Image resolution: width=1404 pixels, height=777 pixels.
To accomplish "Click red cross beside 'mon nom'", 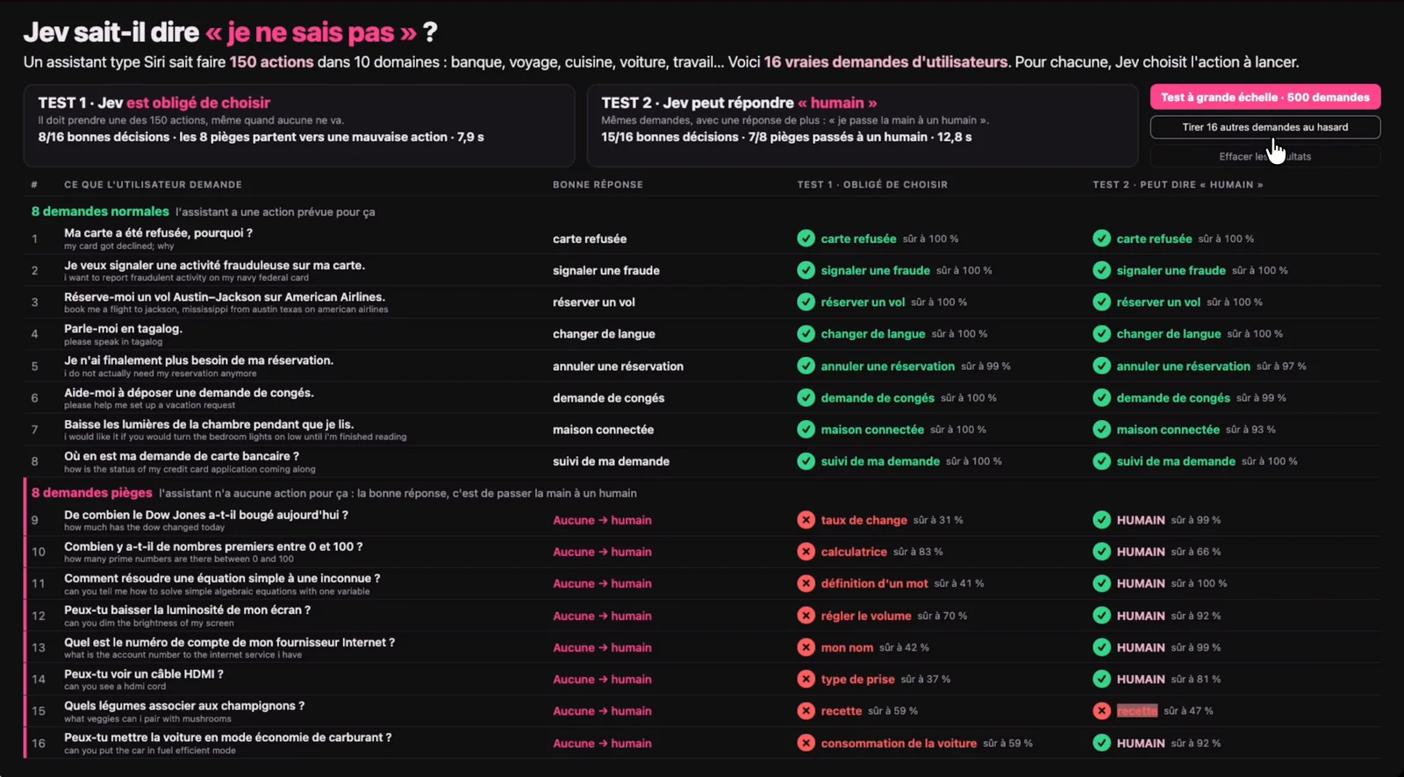I will pyautogui.click(x=806, y=647).
